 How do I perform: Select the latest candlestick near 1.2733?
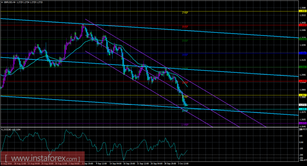click(x=187, y=105)
